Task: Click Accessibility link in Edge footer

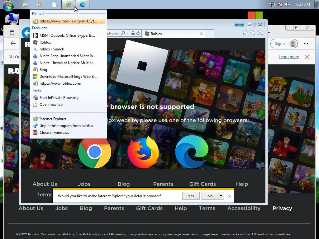Action: click(x=244, y=208)
